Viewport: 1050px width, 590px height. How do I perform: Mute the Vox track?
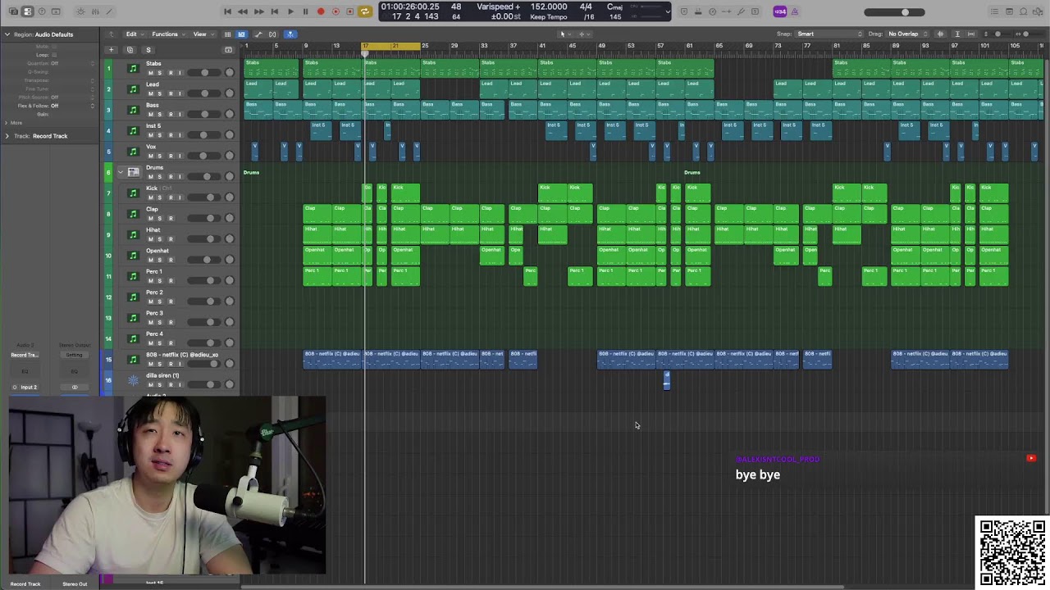coord(150,156)
